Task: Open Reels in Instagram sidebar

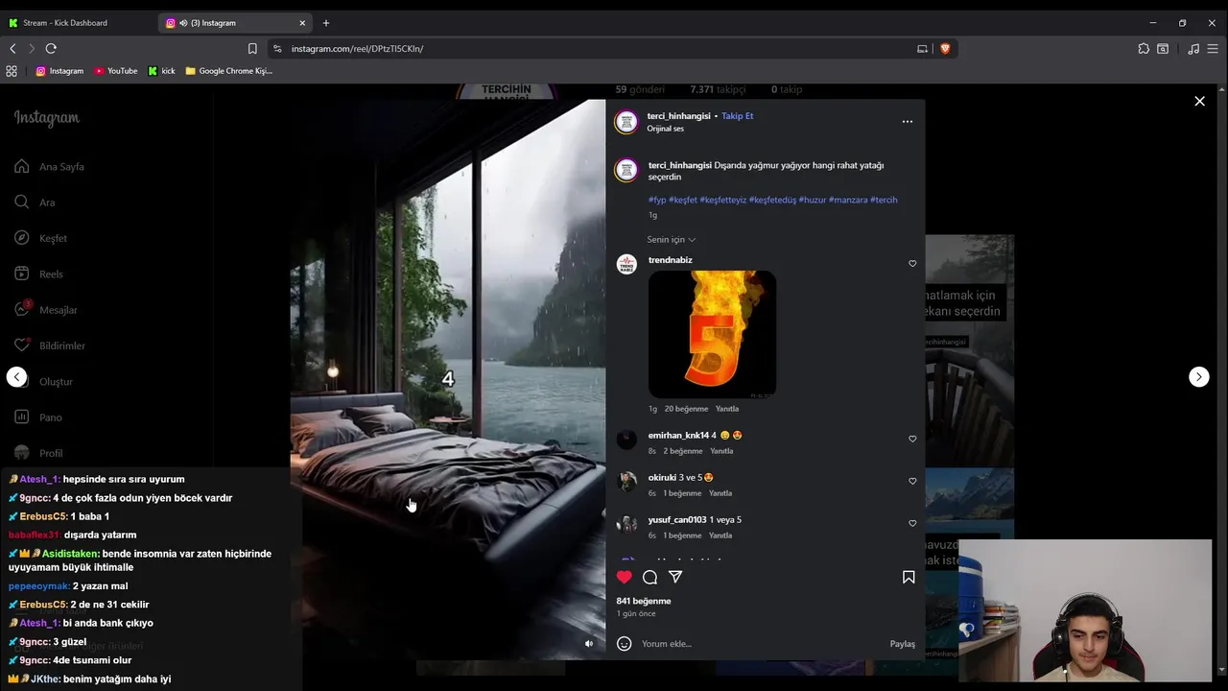Action: tap(38, 274)
